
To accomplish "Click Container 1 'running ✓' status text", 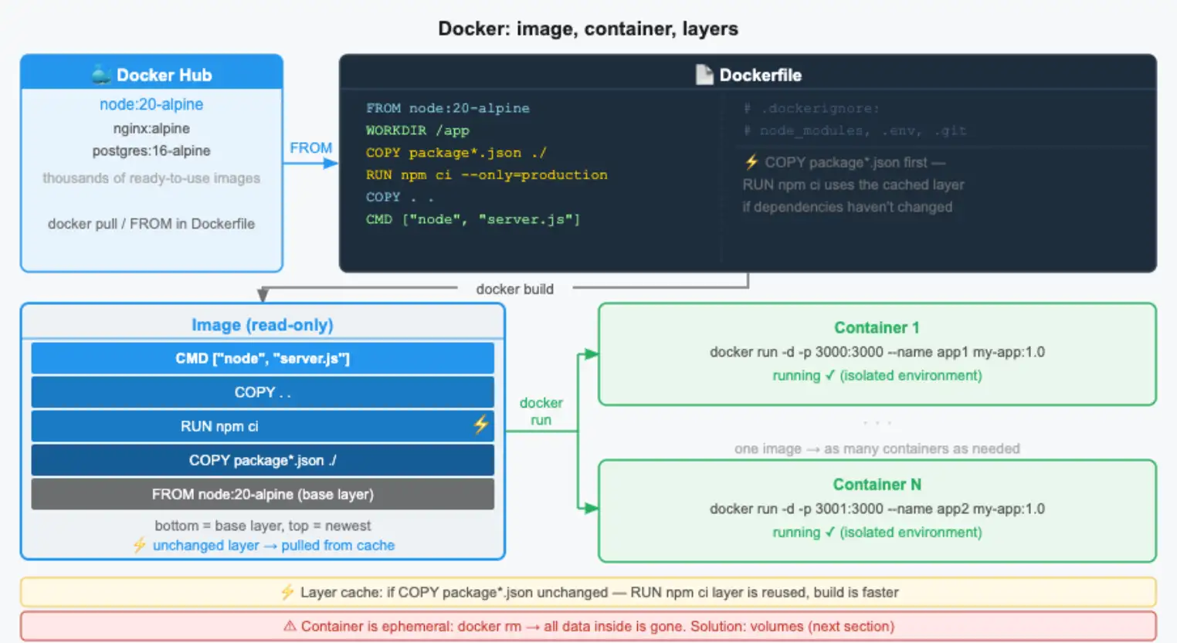I will [x=877, y=375].
